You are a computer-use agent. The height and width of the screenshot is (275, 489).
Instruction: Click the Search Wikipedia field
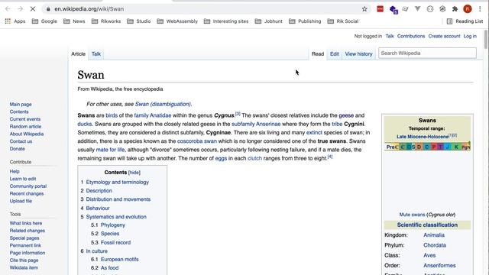click(x=427, y=53)
